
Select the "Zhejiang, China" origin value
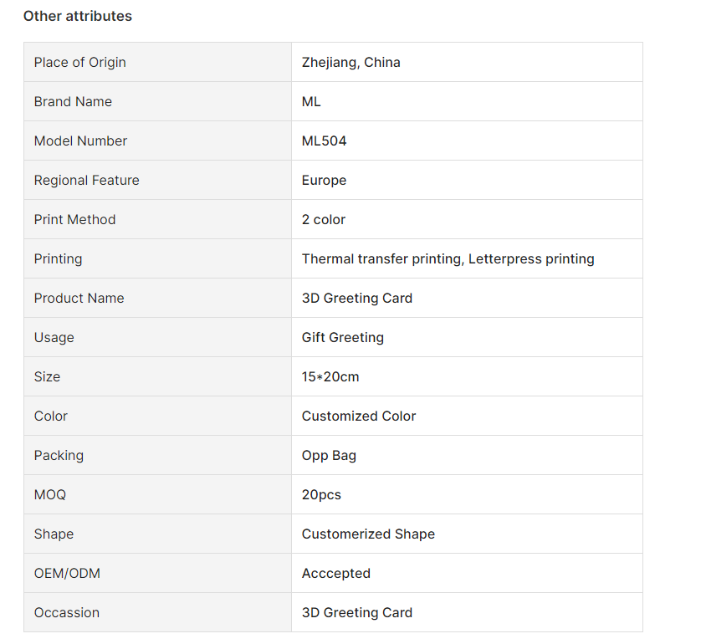[351, 62]
